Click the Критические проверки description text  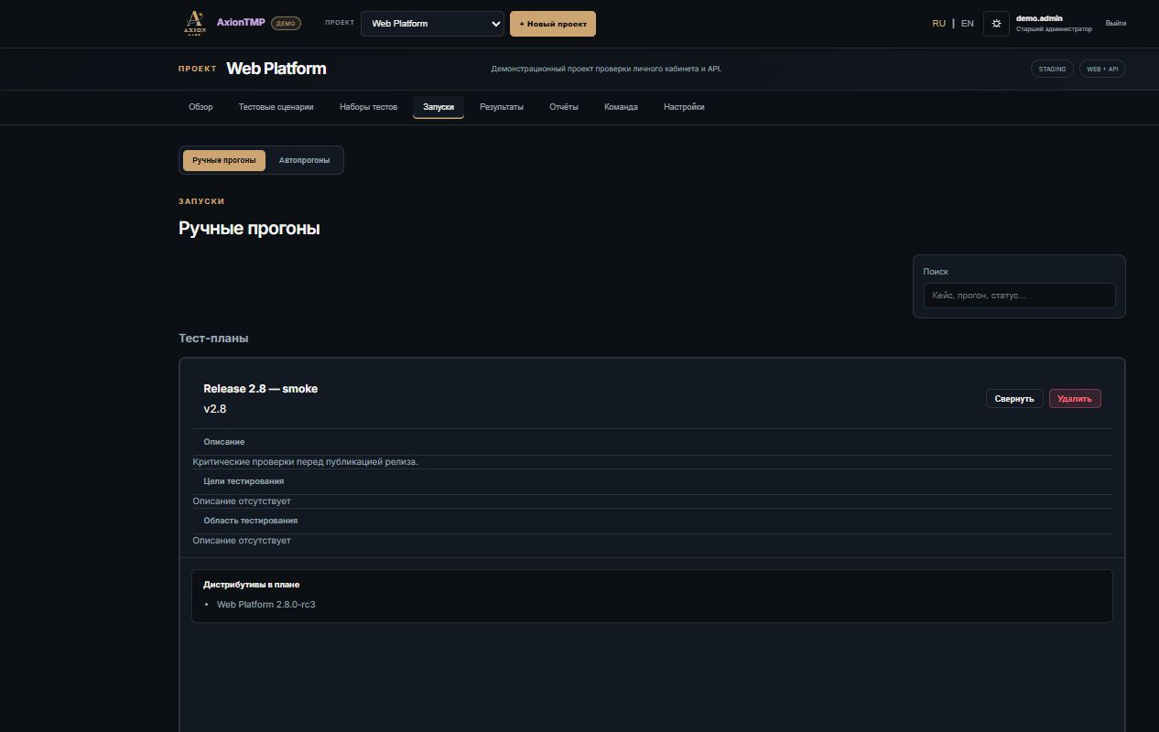tap(305, 462)
